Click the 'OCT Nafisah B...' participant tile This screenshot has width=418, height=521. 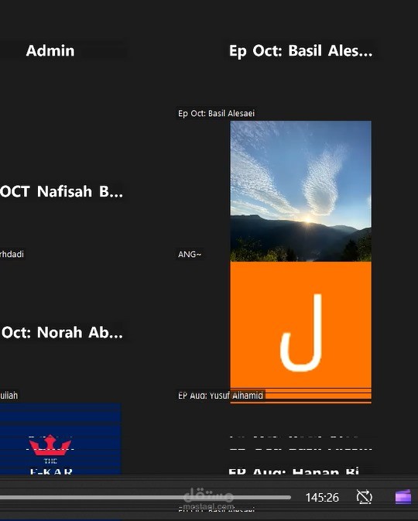coord(62,192)
